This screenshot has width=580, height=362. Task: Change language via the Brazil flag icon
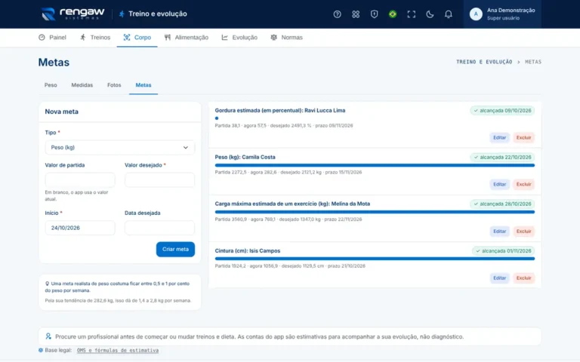393,14
